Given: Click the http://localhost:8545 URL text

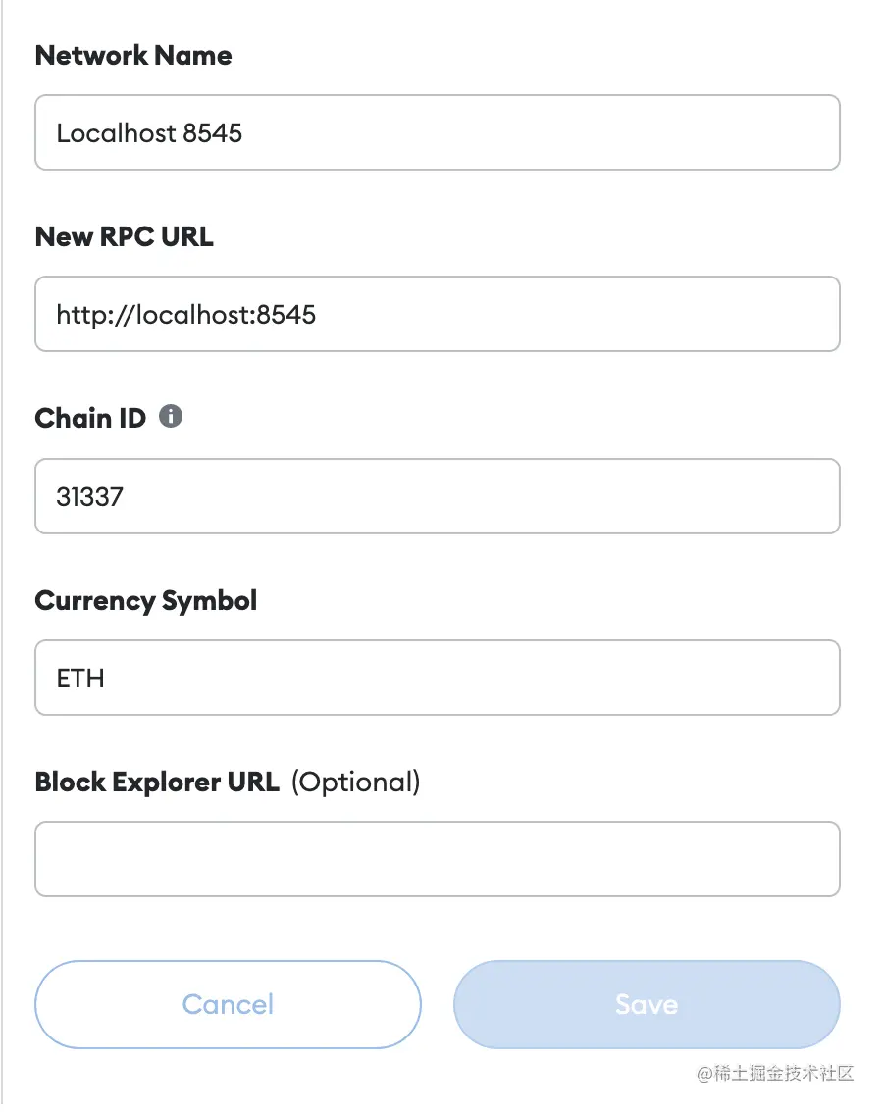Looking at the screenshot, I should [x=186, y=315].
